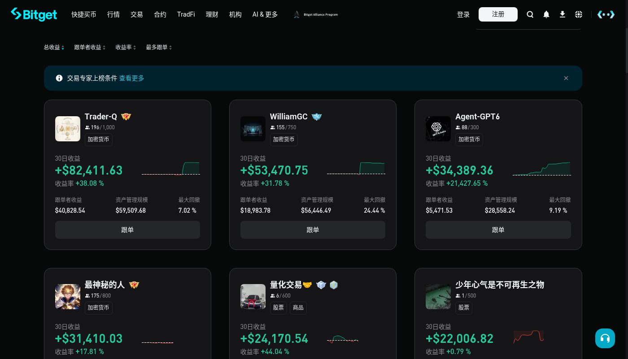Open WilliamGC trader name
The height and width of the screenshot is (359, 628).
(x=289, y=117)
